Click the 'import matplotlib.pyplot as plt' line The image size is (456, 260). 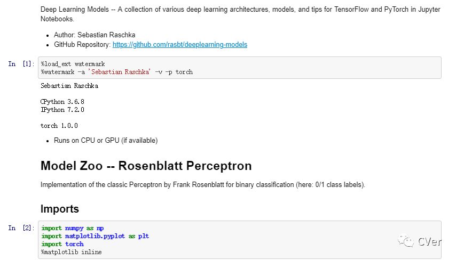click(95, 236)
